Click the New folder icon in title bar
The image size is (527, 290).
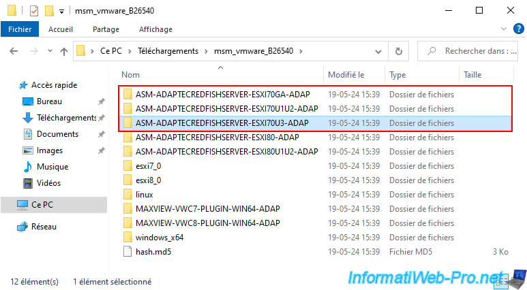[x=48, y=11]
